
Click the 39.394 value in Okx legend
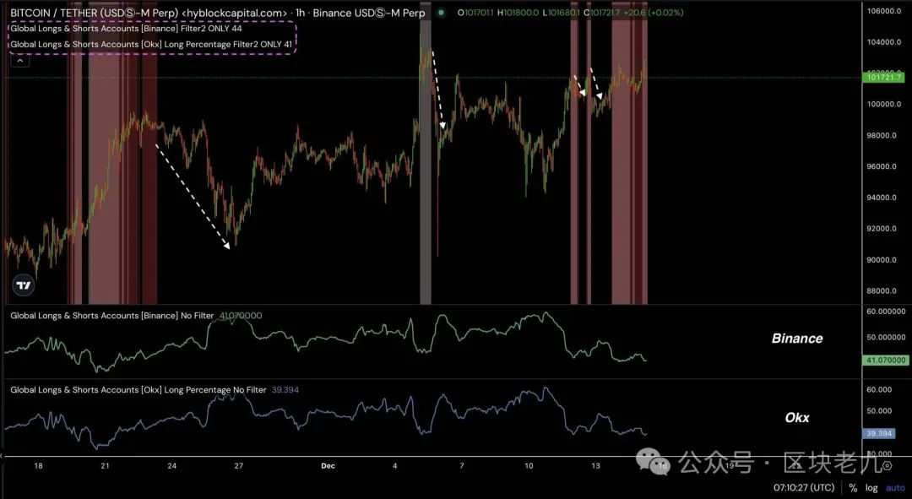[x=285, y=390]
